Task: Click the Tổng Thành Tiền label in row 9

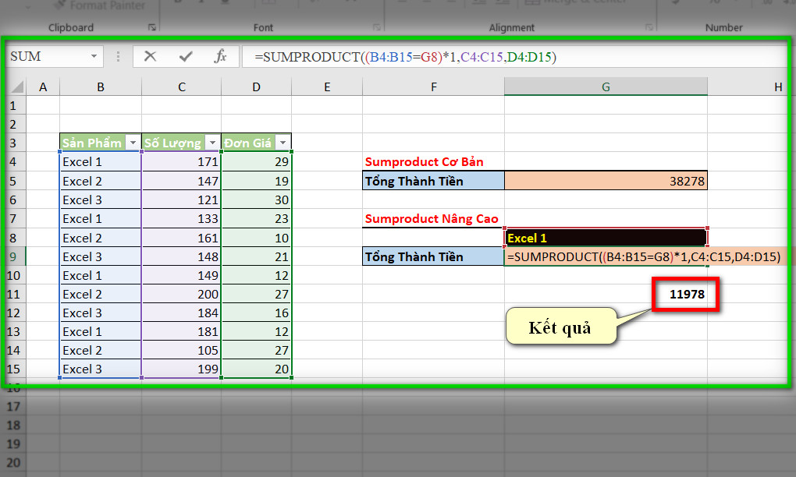Action: coord(434,256)
